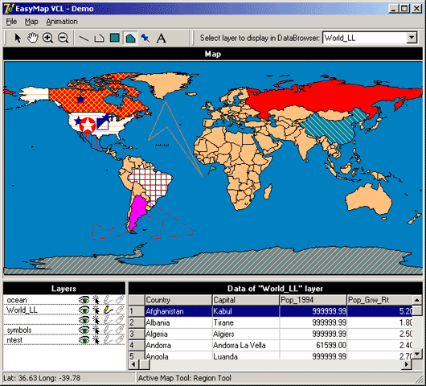The width and height of the screenshot is (426, 386).
Task: Select row header number 3
Action: coord(137,334)
